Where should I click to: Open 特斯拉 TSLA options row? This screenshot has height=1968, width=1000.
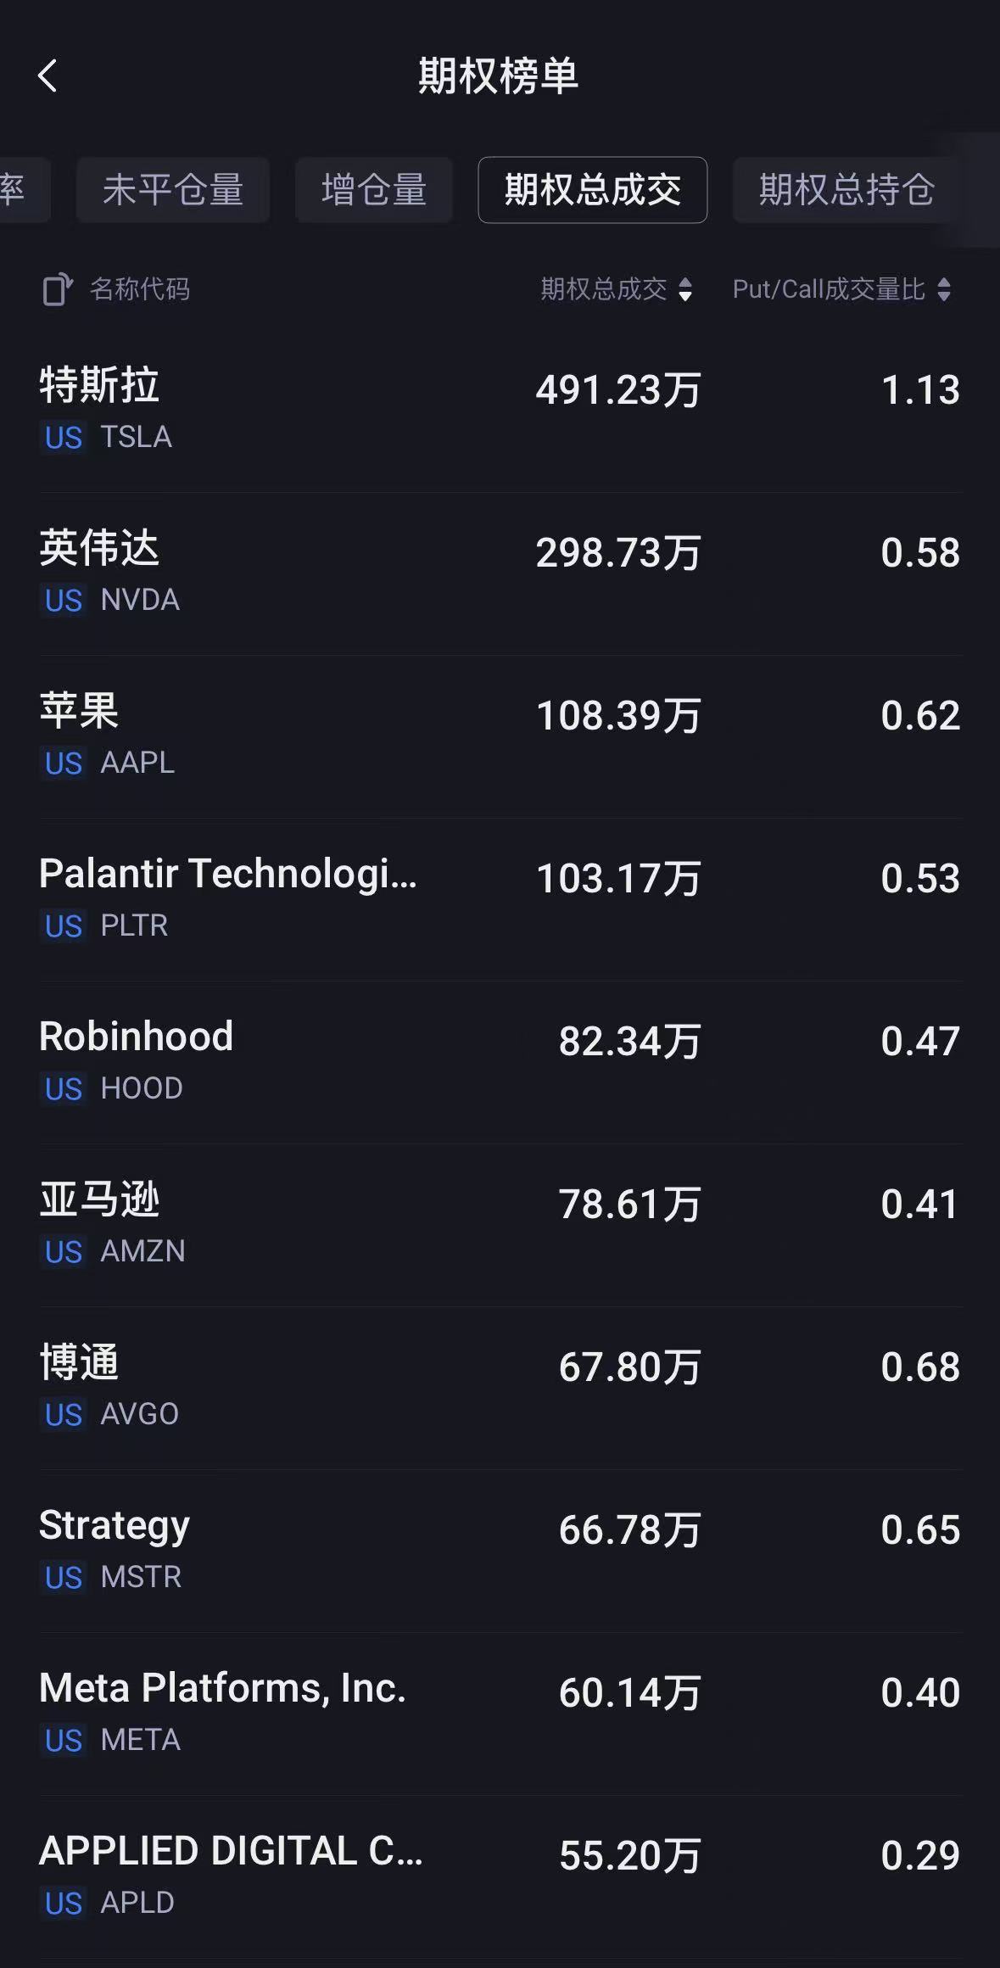[500, 411]
